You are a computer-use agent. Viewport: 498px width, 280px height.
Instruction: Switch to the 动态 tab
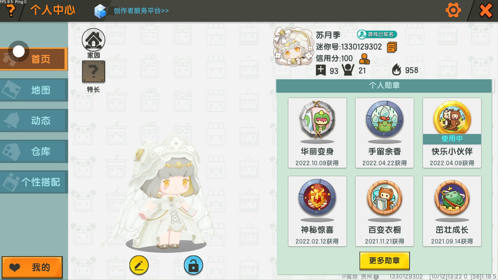(34, 121)
